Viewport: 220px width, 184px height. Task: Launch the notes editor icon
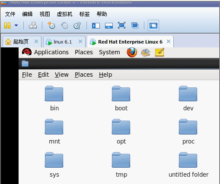tap(159, 52)
